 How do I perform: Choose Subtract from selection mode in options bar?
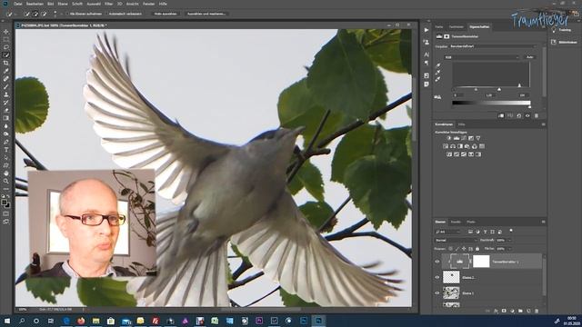pyautogui.click(x=45, y=14)
